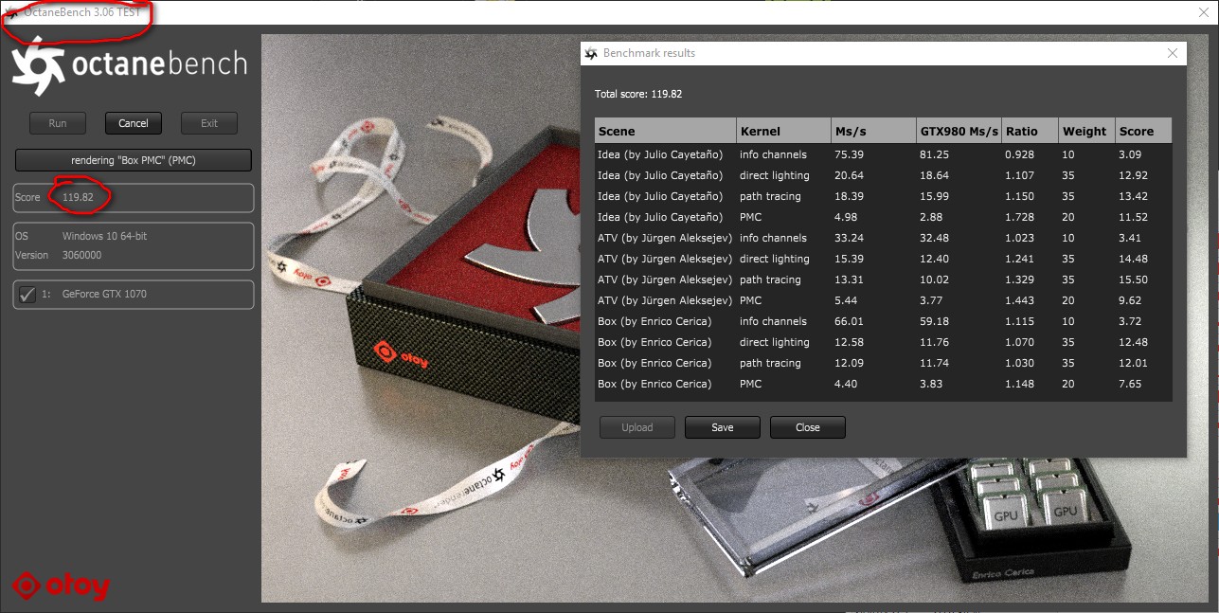The width and height of the screenshot is (1219, 613).
Task: Click the Run button
Action: (x=58, y=123)
